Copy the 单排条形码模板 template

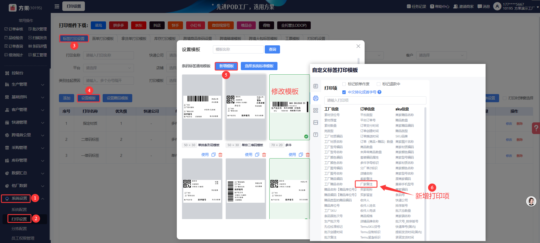coord(213,155)
